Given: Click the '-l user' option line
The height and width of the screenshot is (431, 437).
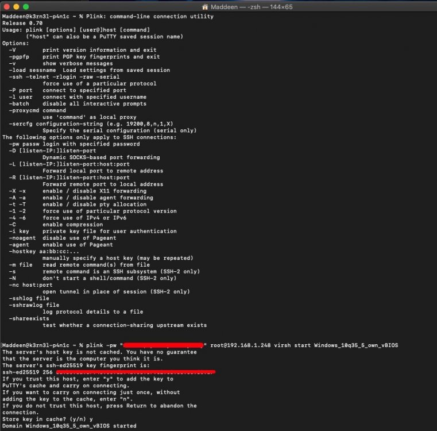Looking at the screenshot, I should pyautogui.click(x=78, y=97).
